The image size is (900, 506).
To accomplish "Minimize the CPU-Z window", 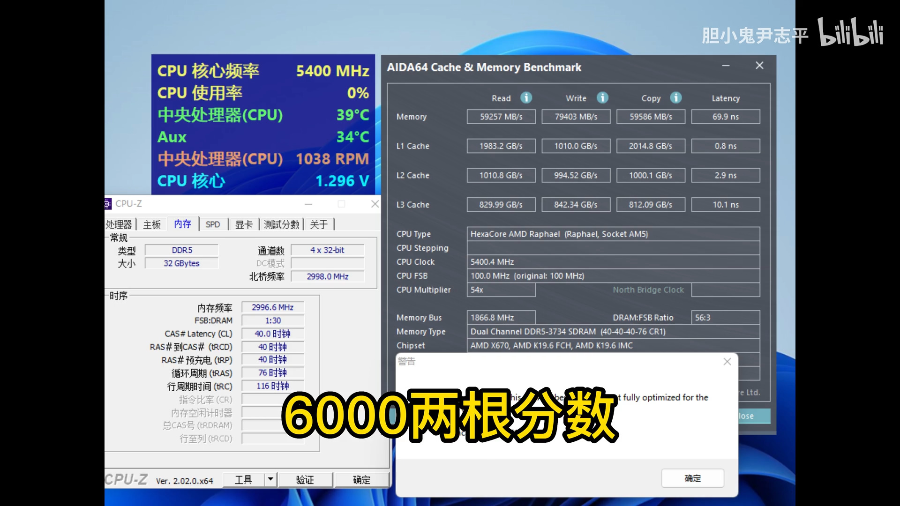I will coord(308,204).
